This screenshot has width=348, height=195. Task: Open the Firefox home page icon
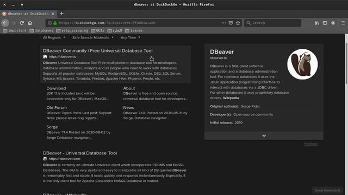coord(30,23)
